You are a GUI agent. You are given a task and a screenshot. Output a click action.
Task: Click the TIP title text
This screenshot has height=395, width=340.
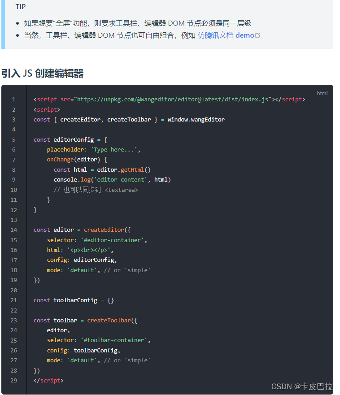tap(21, 7)
